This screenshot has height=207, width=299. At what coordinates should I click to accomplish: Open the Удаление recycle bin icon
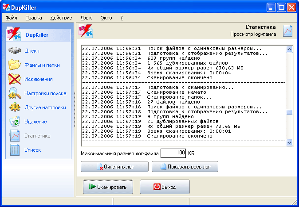[15, 122]
